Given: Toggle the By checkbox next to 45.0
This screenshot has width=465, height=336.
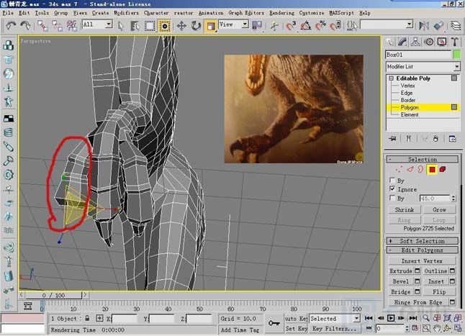Looking at the screenshot, I should click(392, 198).
